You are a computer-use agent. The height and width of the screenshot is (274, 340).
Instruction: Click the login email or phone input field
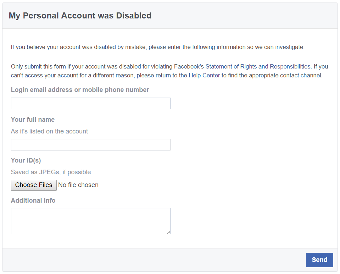click(91, 103)
